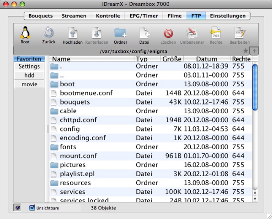Click the mount.conf file icon
The image size is (272, 219).
[x=54, y=156]
